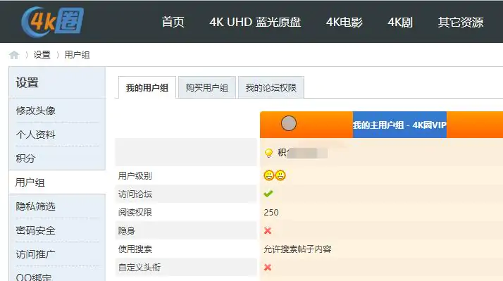Click the lightbulb points icon
Image resolution: width=503 pixels, height=281 pixels.
(268, 153)
